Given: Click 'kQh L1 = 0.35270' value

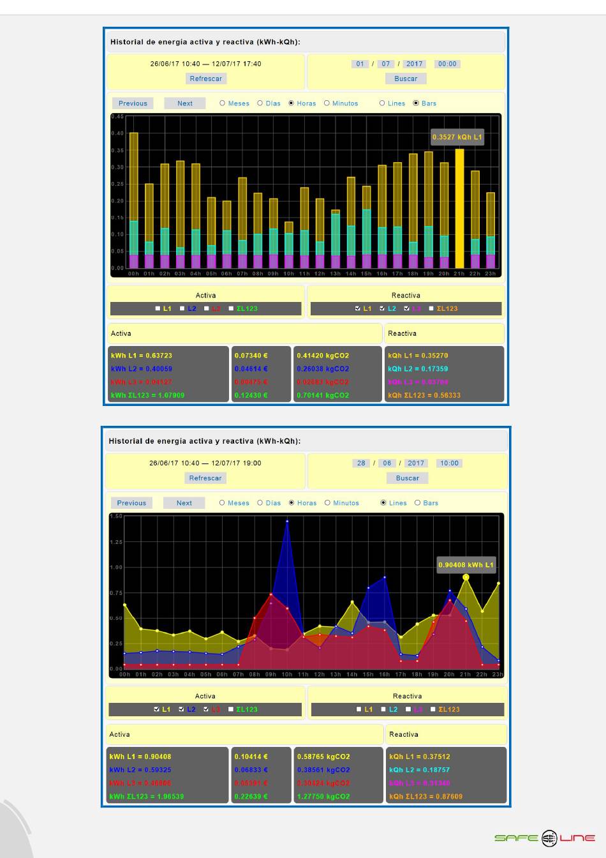Looking at the screenshot, I should (418, 356).
